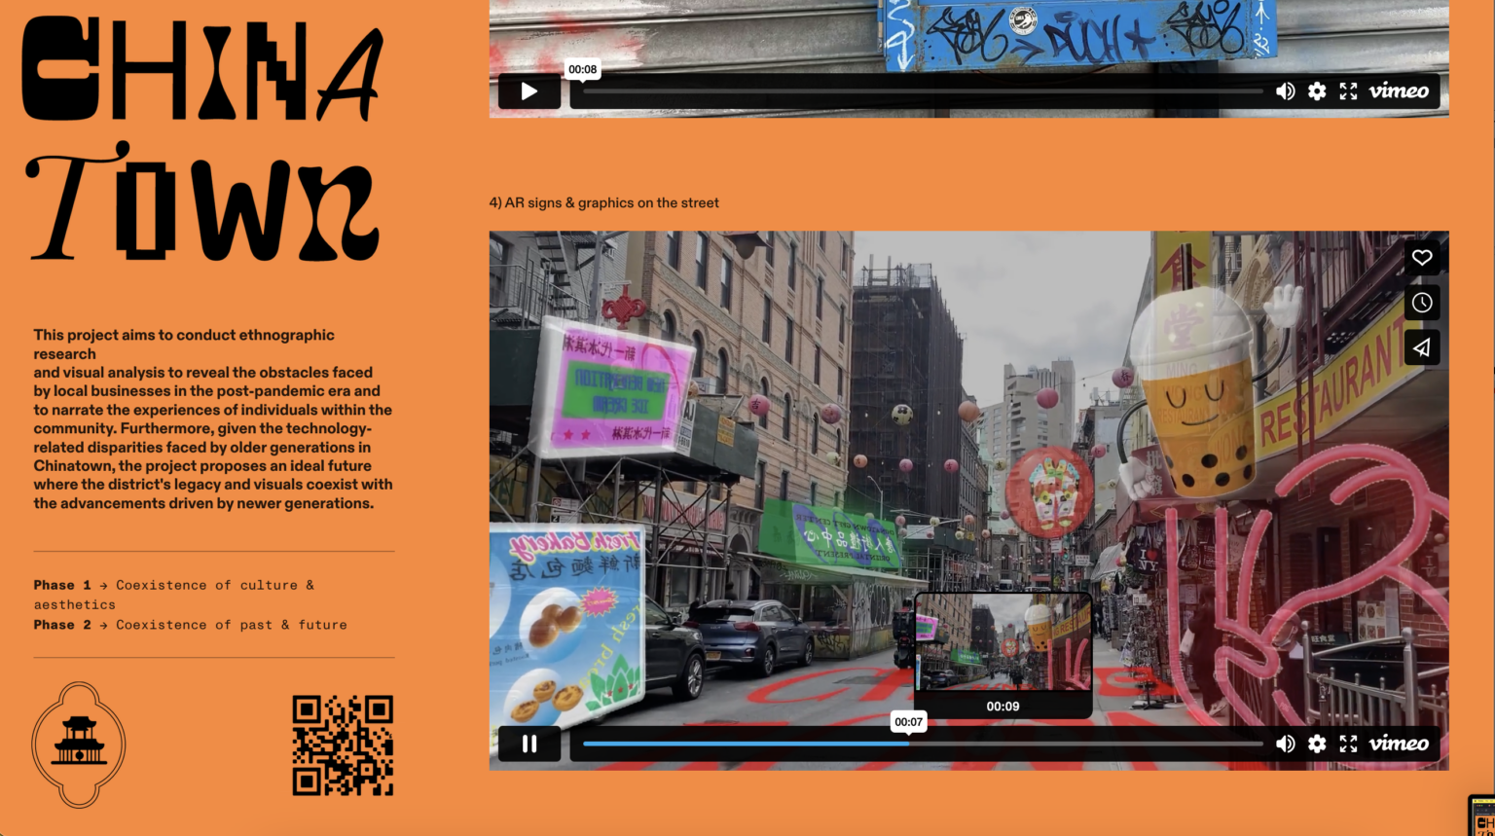The image size is (1495, 836).
Task: Mute the AR street video audio
Action: point(1285,745)
